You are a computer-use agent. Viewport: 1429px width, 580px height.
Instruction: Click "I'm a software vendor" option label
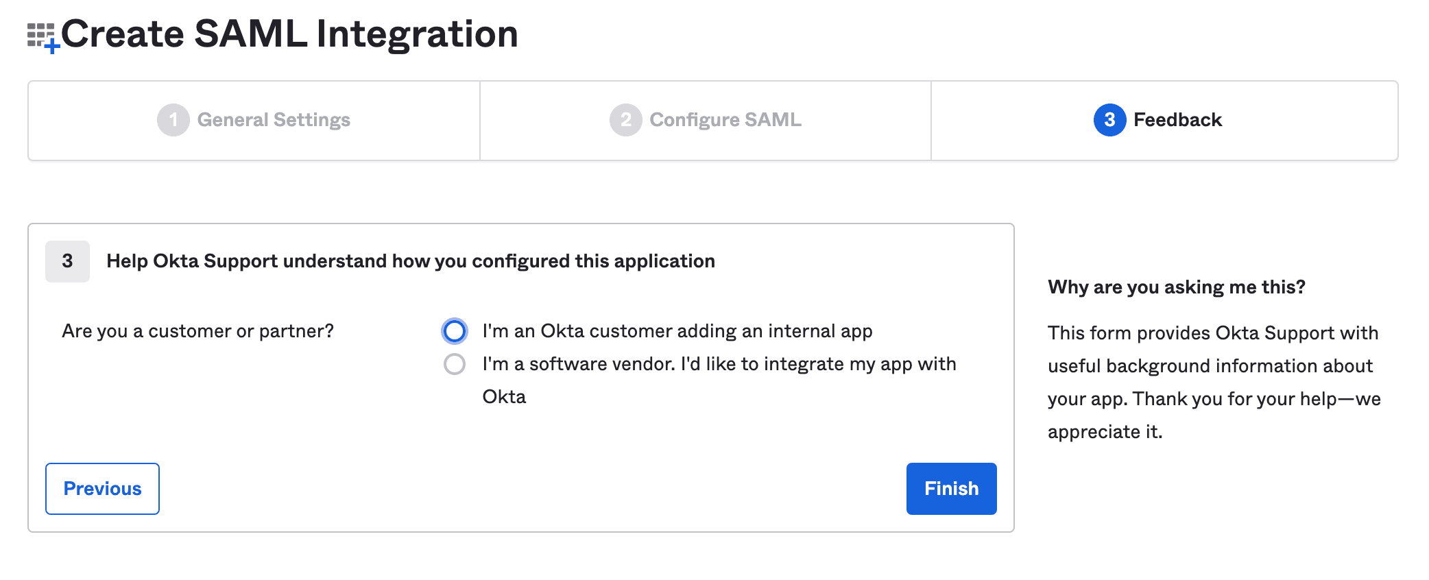(x=719, y=364)
